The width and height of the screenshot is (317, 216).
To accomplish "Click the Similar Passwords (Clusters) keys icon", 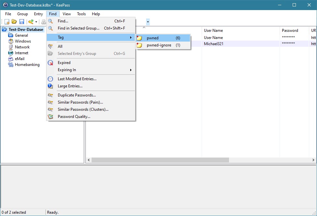I will click(x=50, y=109).
